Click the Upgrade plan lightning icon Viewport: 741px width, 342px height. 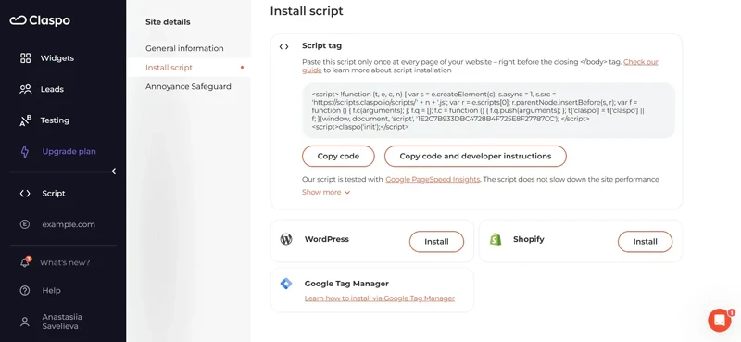[25, 151]
